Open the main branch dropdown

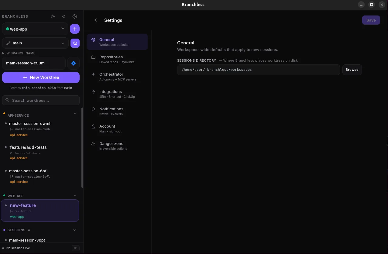click(35, 43)
